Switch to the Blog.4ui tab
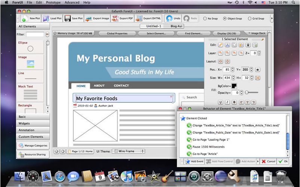The image size is (300, 187). click(176, 26)
